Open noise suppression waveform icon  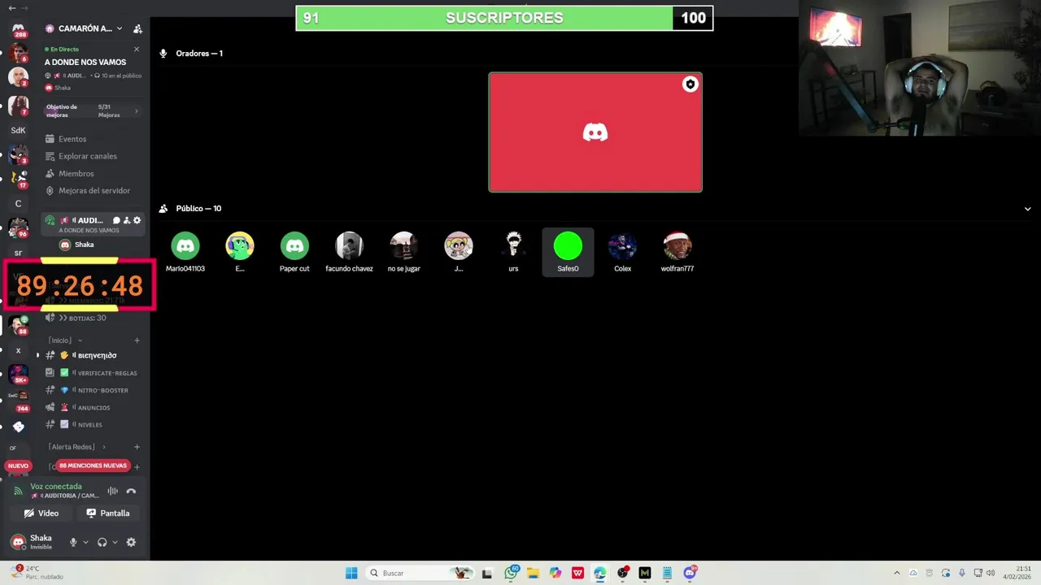click(x=112, y=491)
